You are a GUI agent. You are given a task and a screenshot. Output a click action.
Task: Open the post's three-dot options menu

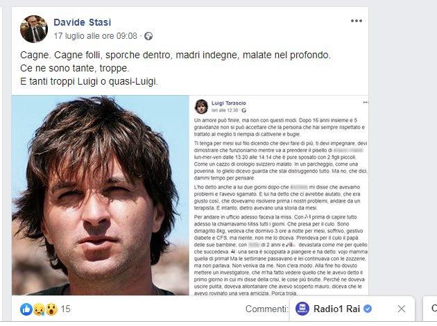[356, 21]
